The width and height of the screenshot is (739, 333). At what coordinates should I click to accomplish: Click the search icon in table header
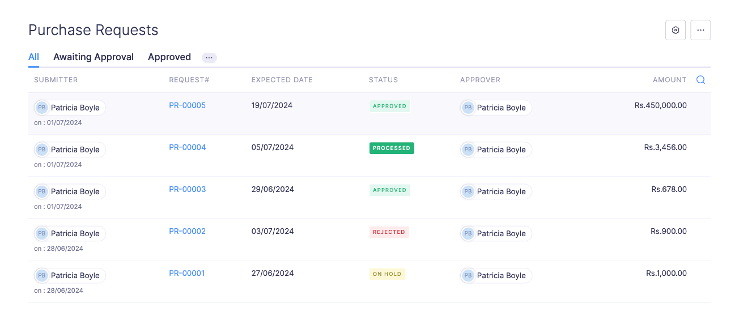[700, 80]
